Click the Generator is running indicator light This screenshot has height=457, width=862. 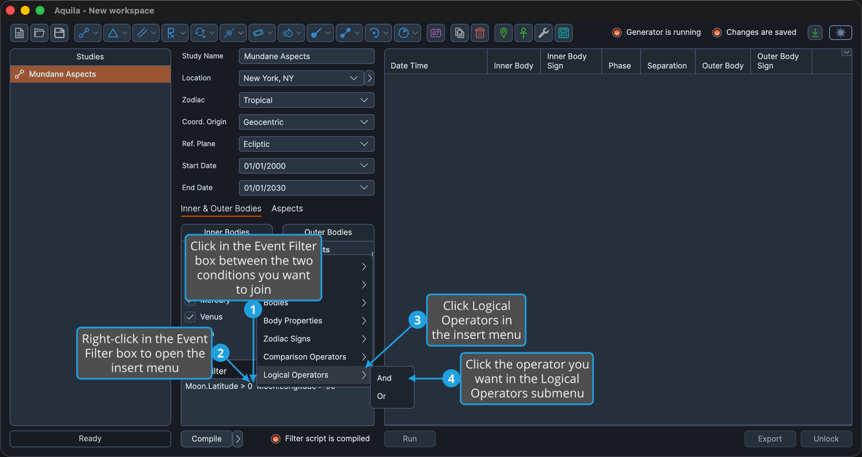[x=617, y=32]
